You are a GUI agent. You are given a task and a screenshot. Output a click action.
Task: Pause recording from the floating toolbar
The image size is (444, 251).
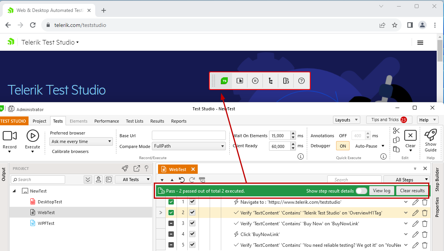pos(255,81)
